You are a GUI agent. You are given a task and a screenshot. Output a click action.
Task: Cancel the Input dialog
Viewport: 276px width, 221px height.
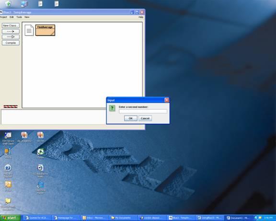coord(145,118)
